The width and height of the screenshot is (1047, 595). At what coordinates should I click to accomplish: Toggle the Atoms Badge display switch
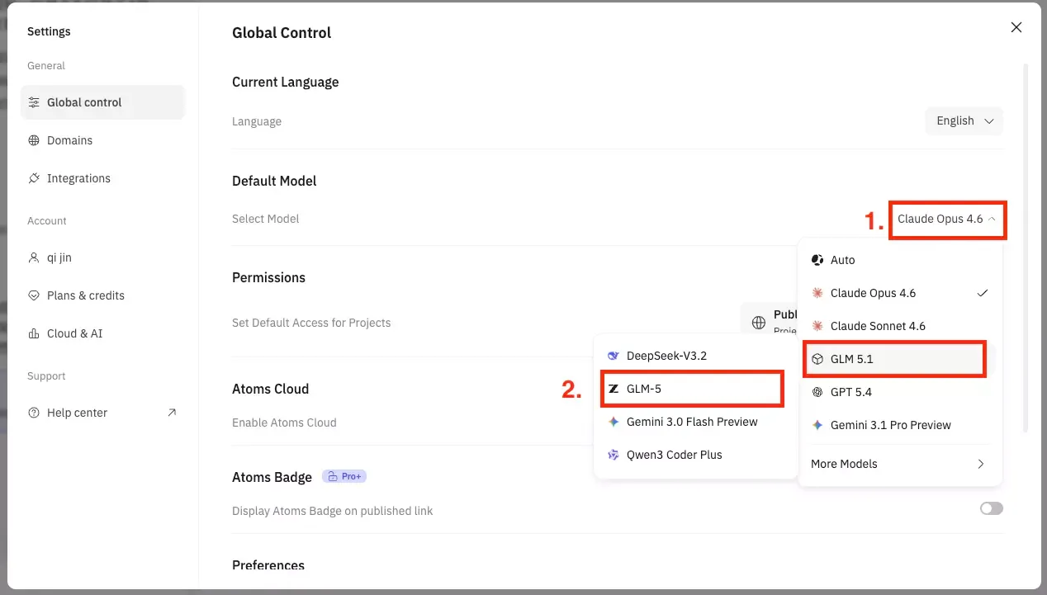[992, 508]
